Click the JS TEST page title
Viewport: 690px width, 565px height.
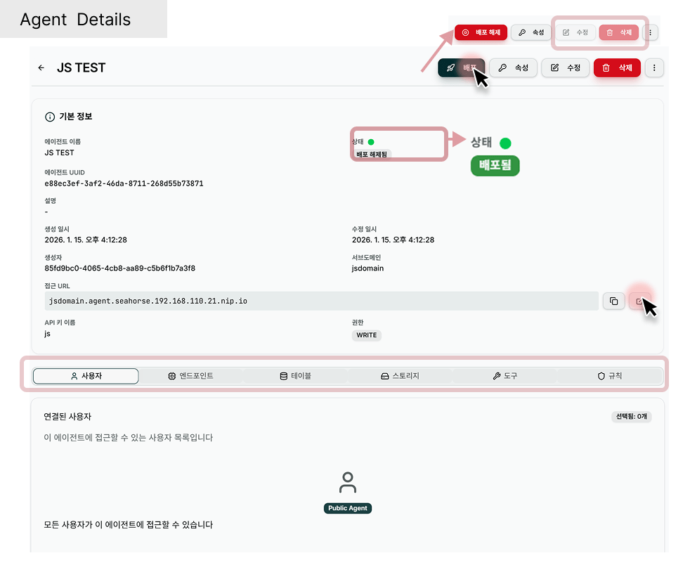click(81, 67)
